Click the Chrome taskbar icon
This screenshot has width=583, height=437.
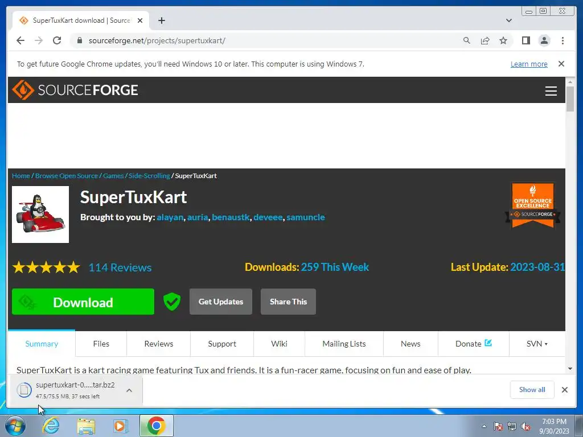point(156,426)
